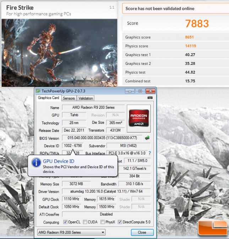Click Physics test result 44.82
Viewport: 229px width, 239px height.
[x=190, y=72]
